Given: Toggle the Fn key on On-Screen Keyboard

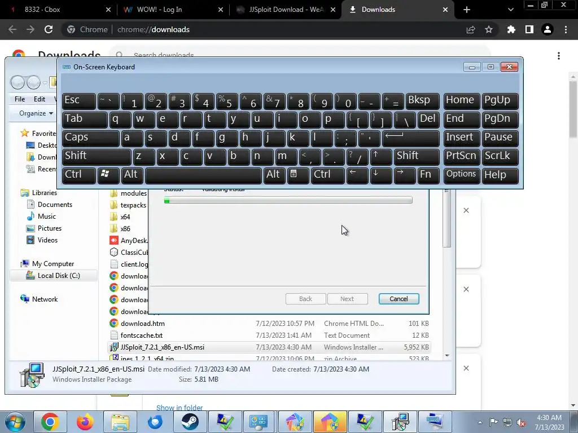Looking at the screenshot, I should [x=428, y=175].
